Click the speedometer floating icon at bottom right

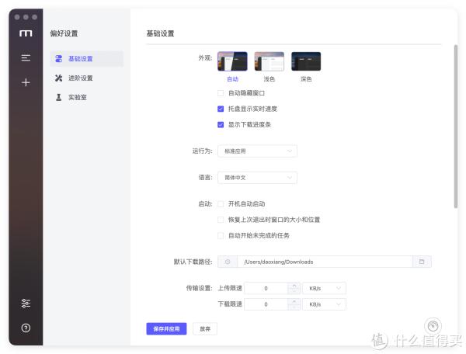[x=433, y=326]
